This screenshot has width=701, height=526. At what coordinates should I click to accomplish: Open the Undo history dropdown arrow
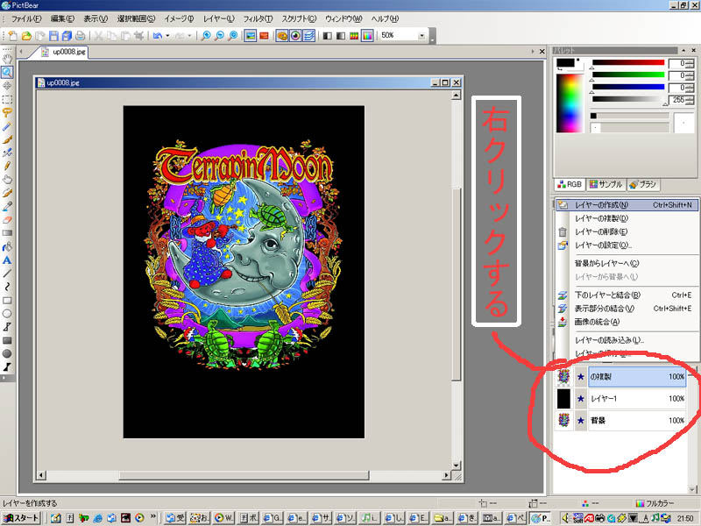(x=167, y=36)
